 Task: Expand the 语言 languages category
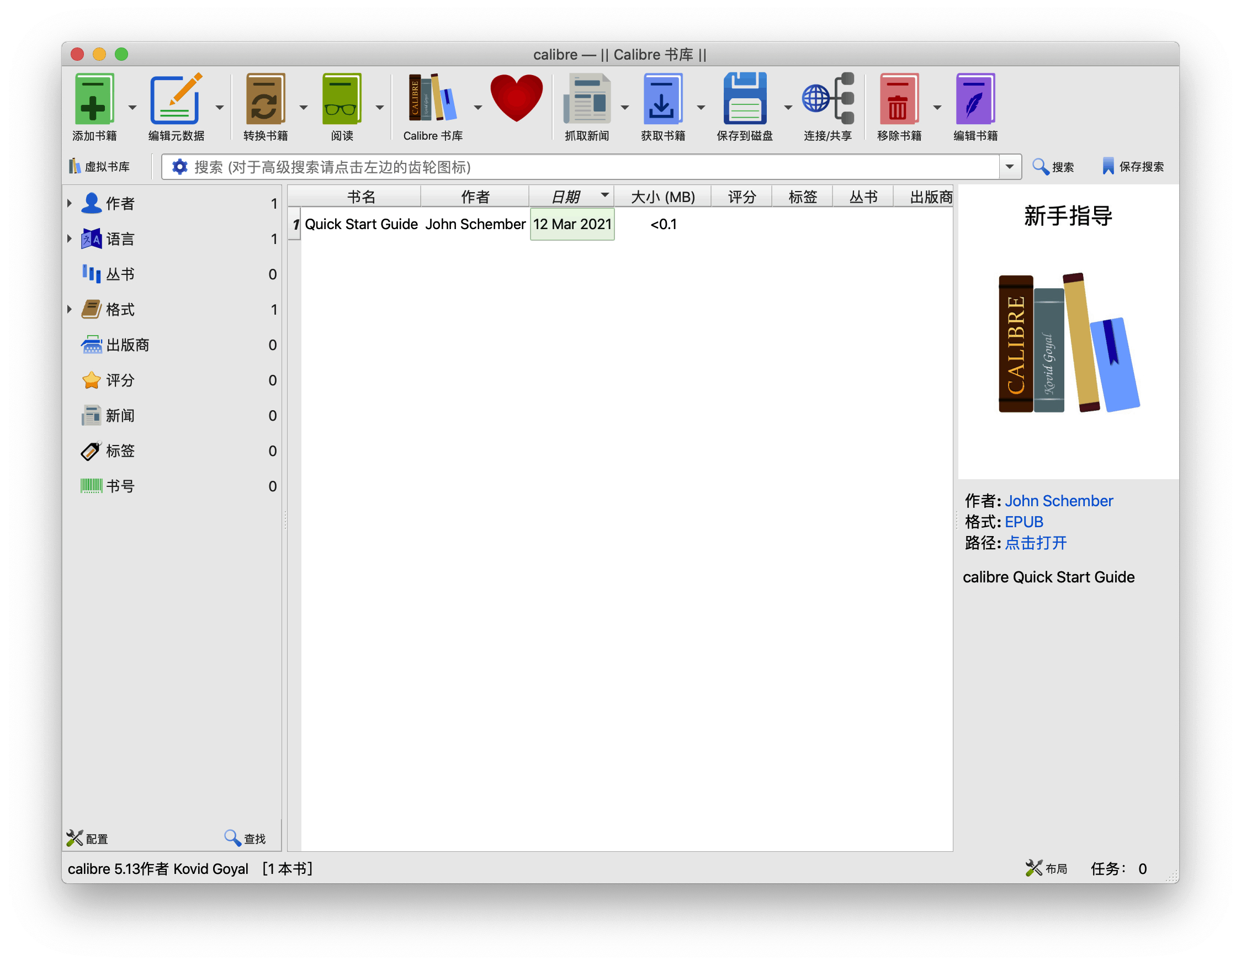[x=70, y=238]
